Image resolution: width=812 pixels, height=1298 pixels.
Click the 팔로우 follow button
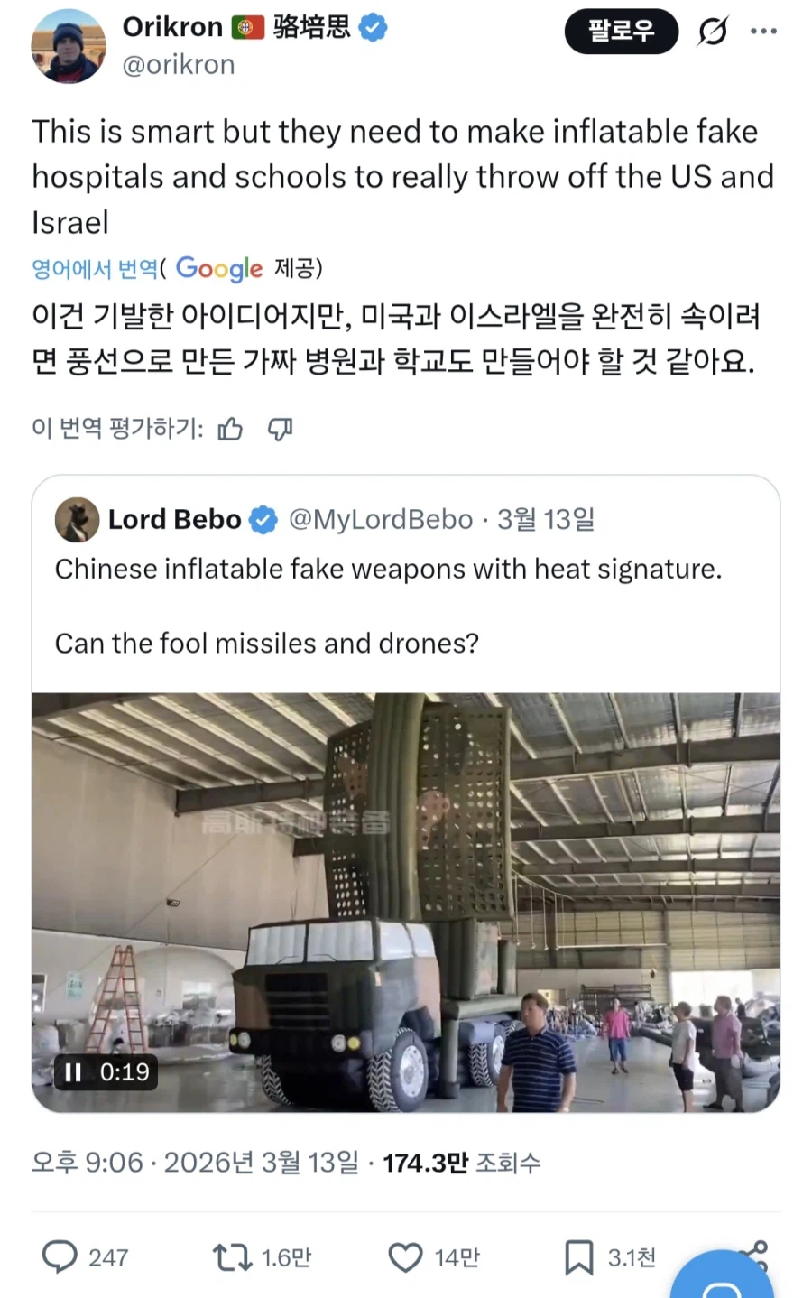(622, 30)
